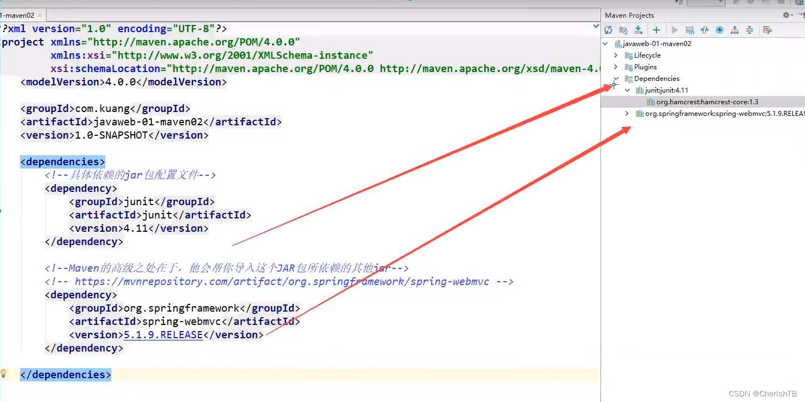Click Lifecycle folder icon
Viewport: 805px width, 402px height.
tap(629, 55)
